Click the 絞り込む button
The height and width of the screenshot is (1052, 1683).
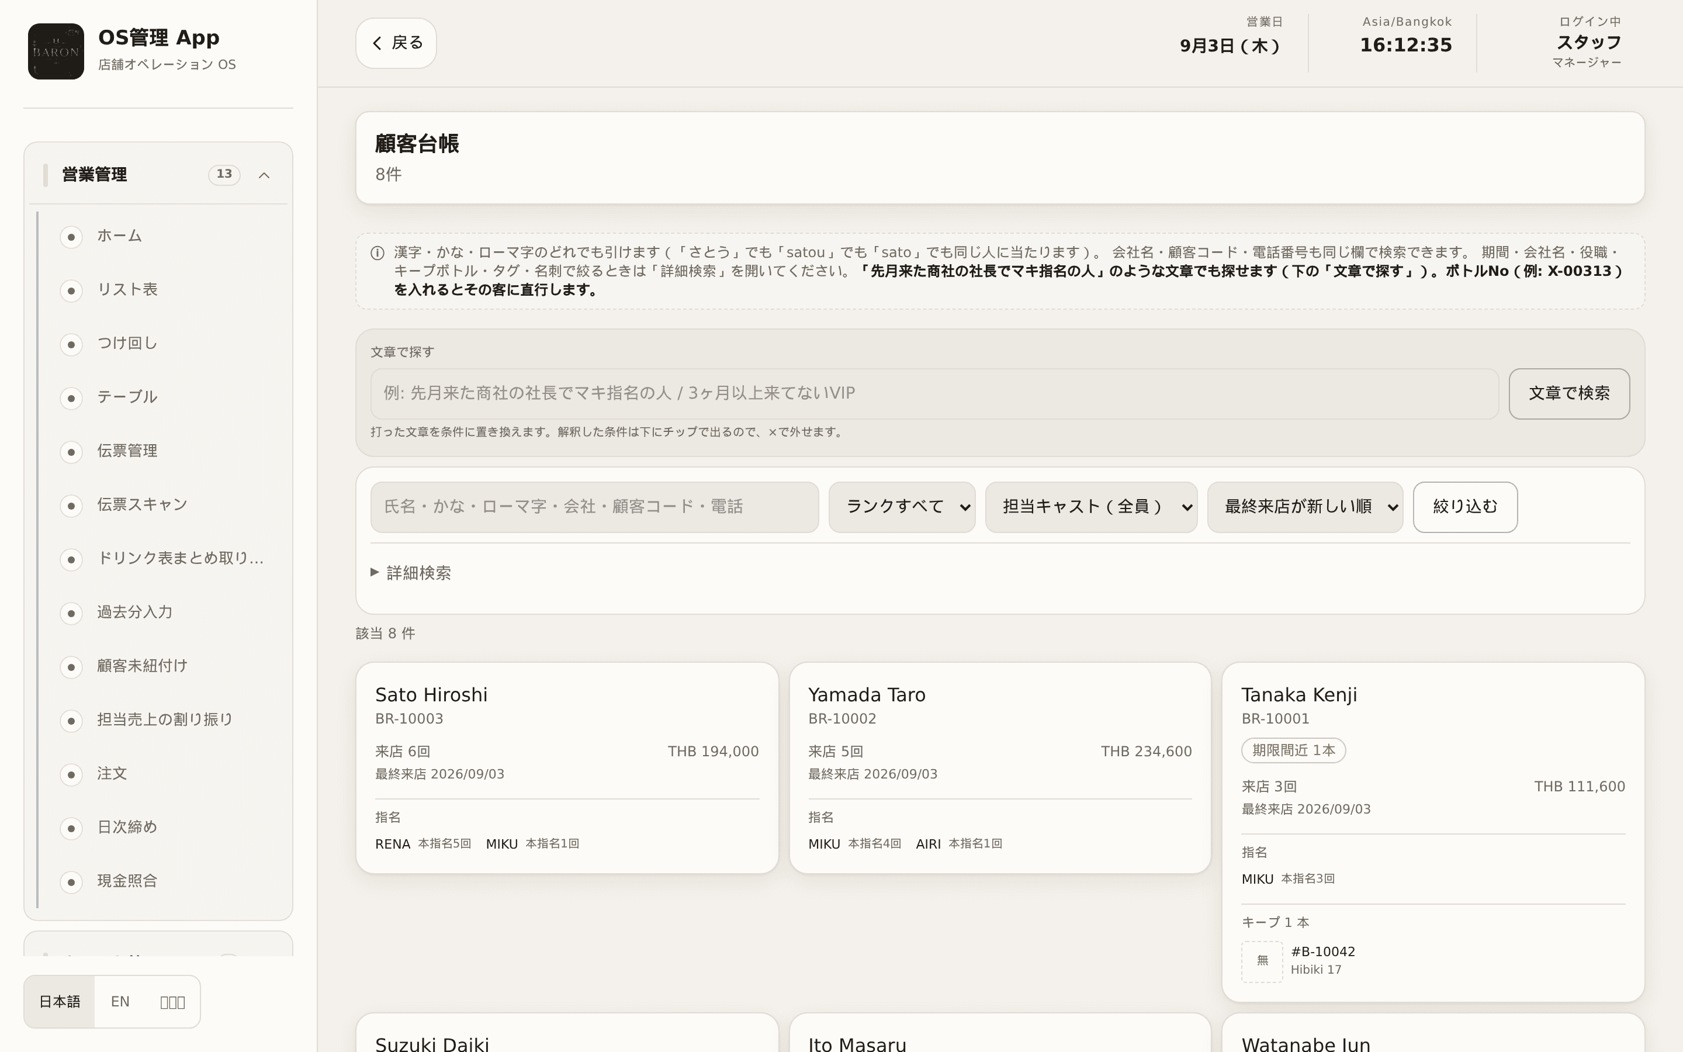click(1464, 507)
